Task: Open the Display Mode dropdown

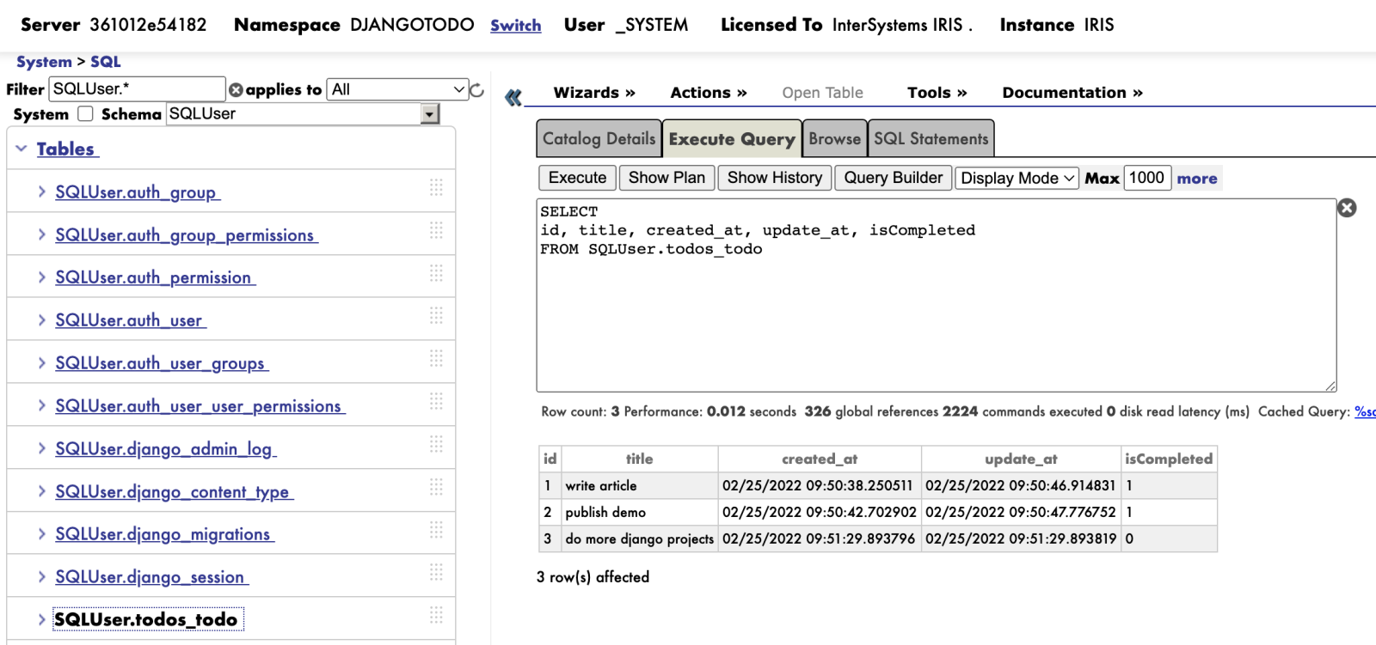Action: click(1017, 178)
